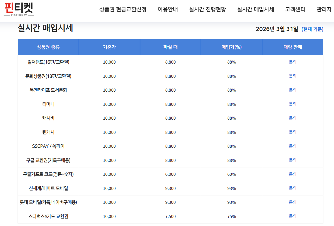The image size is (334, 226).
Task: Click 문의 for 구글기프트 코드 row
Action: click(293, 174)
